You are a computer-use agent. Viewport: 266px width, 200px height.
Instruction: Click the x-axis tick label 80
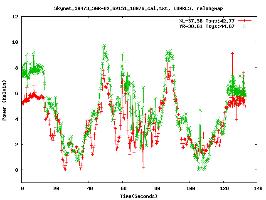click(157, 188)
